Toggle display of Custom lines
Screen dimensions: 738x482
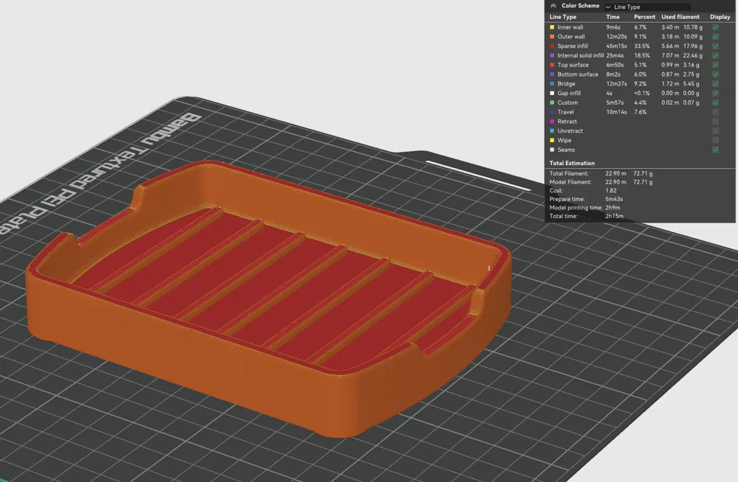[715, 102]
